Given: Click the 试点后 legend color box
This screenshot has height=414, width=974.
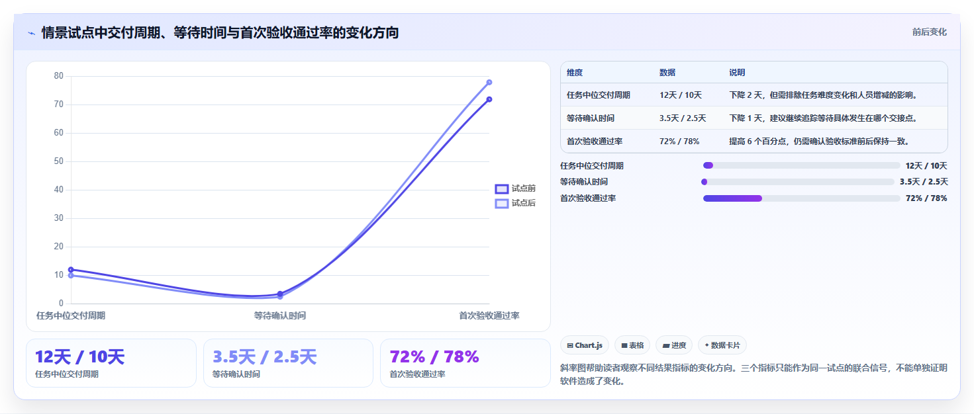Looking at the screenshot, I should [502, 203].
